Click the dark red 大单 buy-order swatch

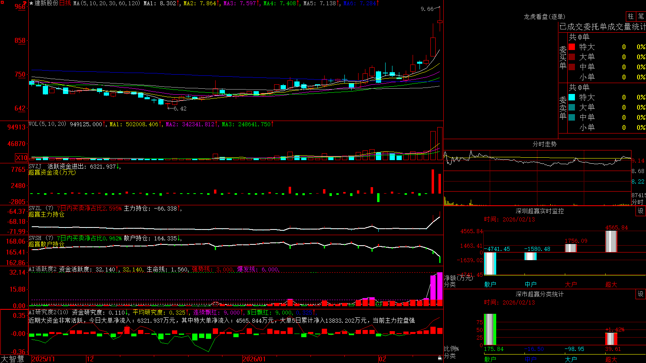(x=572, y=57)
